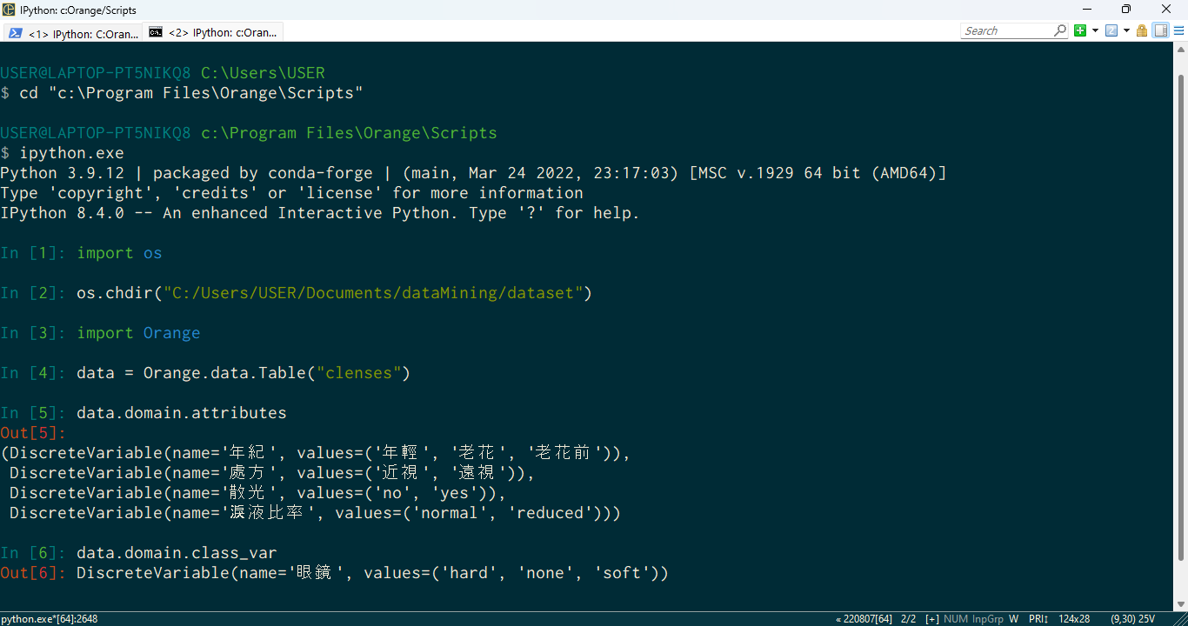Select the <2> IPython tab
1188x626 pixels.
coord(213,33)
